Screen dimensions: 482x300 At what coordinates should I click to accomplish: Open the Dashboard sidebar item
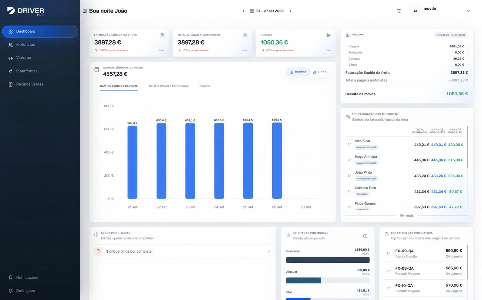[x=40, y=32]
